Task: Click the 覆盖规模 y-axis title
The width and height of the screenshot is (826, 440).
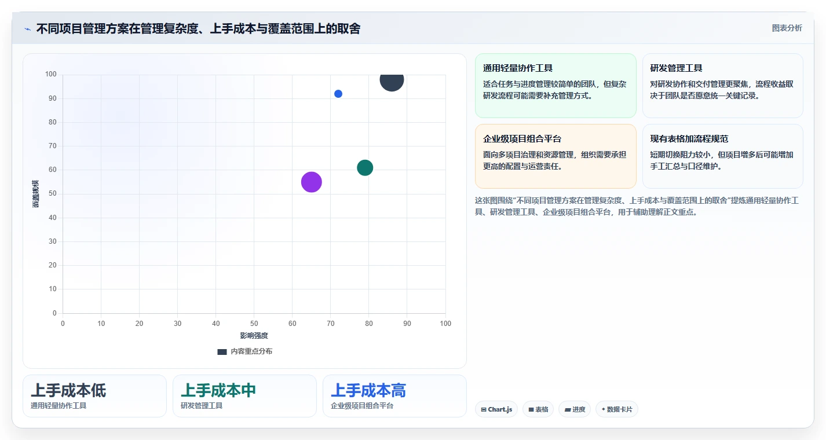Action: click(x=36, y=194)
